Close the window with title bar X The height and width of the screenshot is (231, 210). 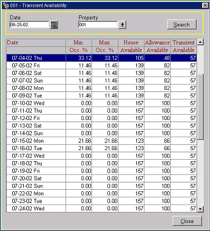[x=205, y=6]
